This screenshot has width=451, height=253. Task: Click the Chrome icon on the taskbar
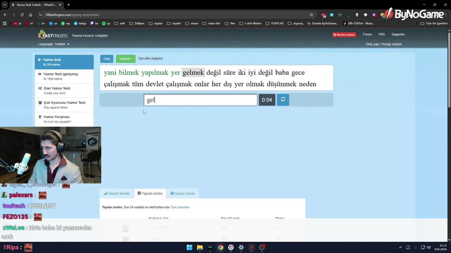tap(220, 247)
